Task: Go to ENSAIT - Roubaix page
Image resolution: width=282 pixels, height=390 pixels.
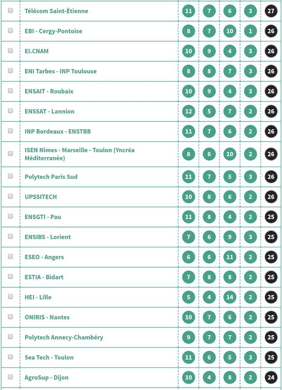Action: pos(49,91)
